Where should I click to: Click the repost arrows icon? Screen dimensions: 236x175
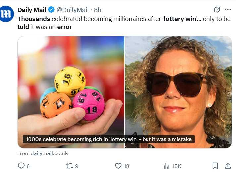[69, 166]
